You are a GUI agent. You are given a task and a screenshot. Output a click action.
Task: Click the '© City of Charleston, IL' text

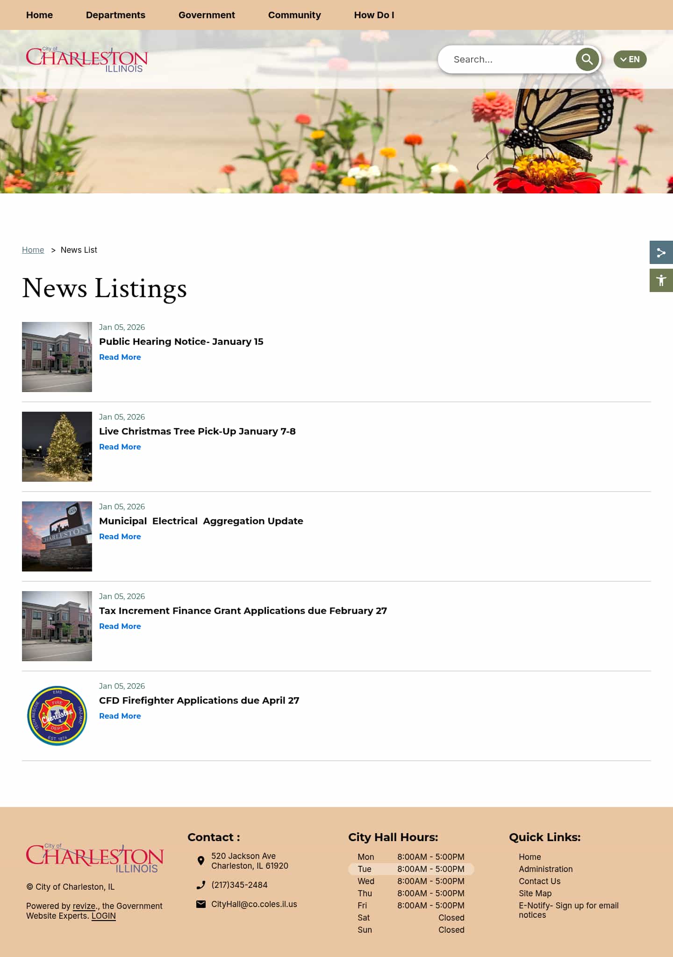click(x=71, y=887)
